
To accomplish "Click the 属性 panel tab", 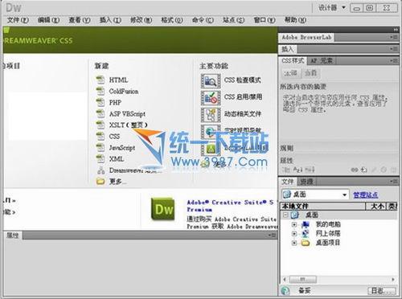I will coord(13,236).
